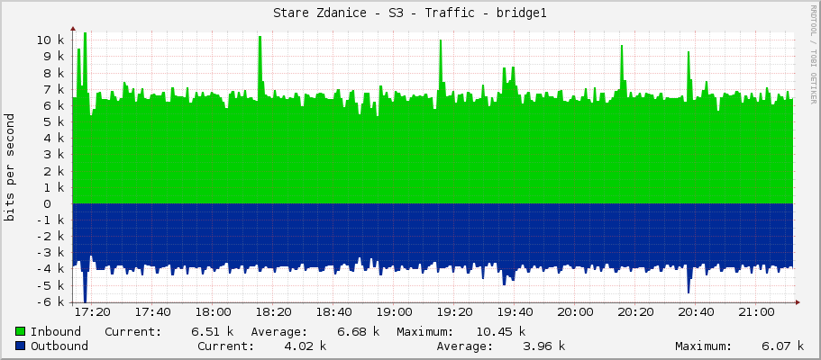Click the '10 k' y-axis label
Image resolution: width=821 pixels, height=360 pixels.
(x=51, y=40)
